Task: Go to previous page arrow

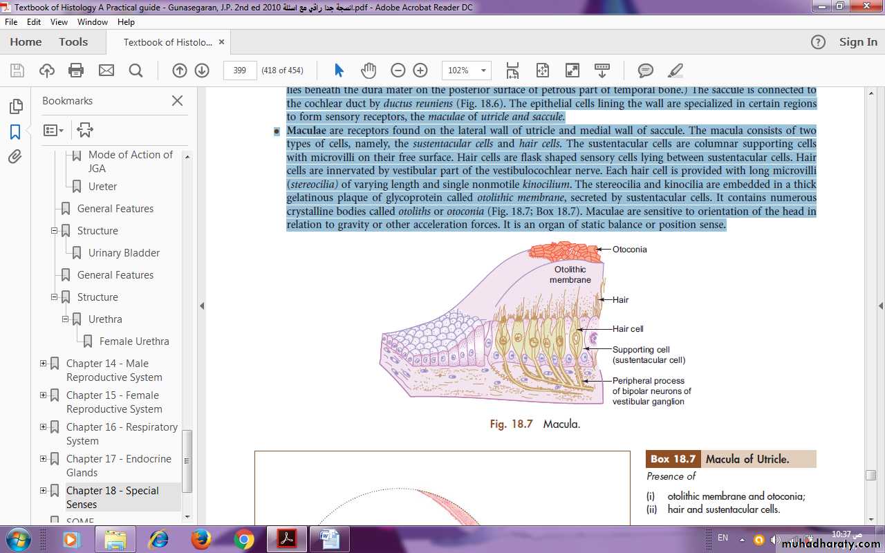Action: click(x=179, y=70)
